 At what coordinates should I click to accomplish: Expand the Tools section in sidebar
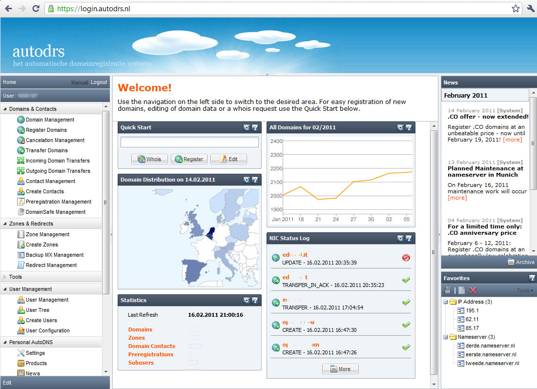5,277
